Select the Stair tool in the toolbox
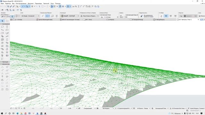 [2, 36]
